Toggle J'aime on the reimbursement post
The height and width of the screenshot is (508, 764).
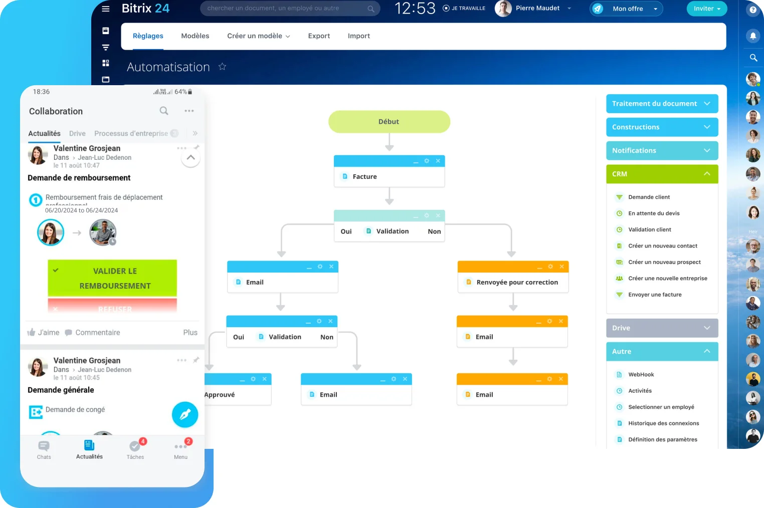pyautogui.click(x=43, y=332)
